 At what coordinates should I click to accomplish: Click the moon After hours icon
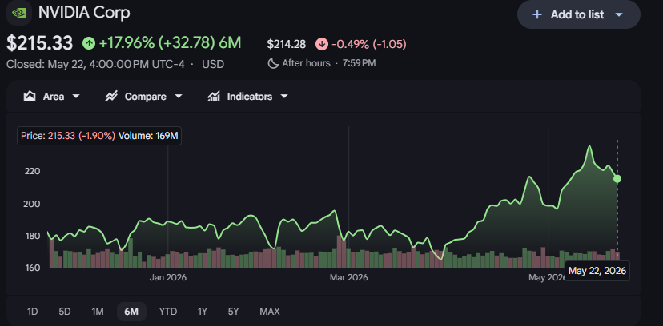(x=274, y=63)
